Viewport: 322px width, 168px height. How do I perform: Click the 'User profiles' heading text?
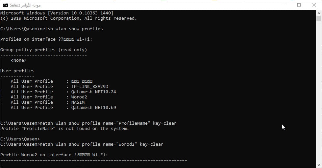click(17, 71)
